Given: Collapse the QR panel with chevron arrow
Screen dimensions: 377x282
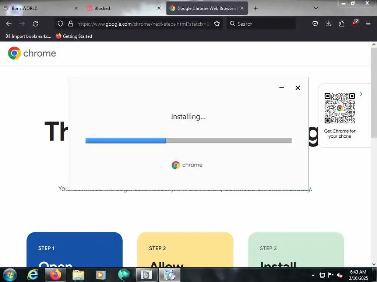Looking at the screenshot, I should pyautogui.click(x=361, y=94).
